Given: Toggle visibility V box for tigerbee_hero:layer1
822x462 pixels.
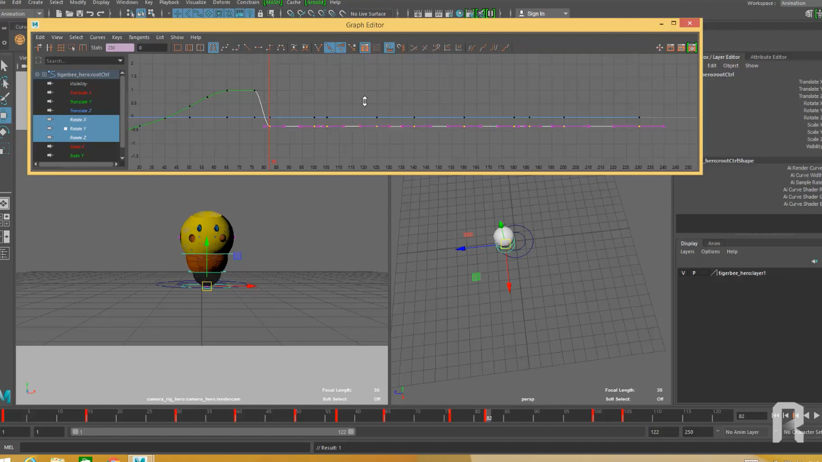Looking at the screenshot, I should pyautogui.click(x=683, y=273).
